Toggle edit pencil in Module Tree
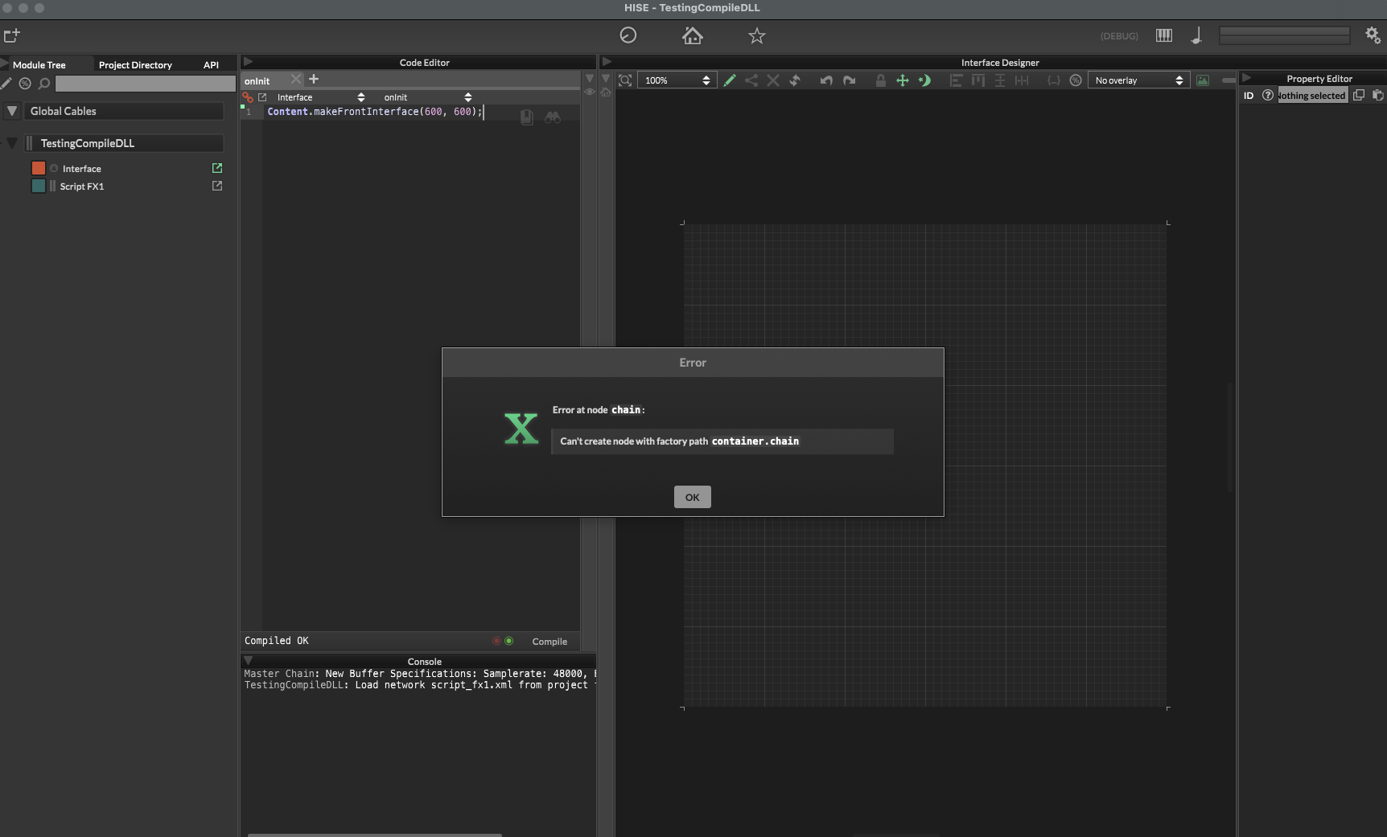This screenshot has width=1387, height=837. point(6,84)
